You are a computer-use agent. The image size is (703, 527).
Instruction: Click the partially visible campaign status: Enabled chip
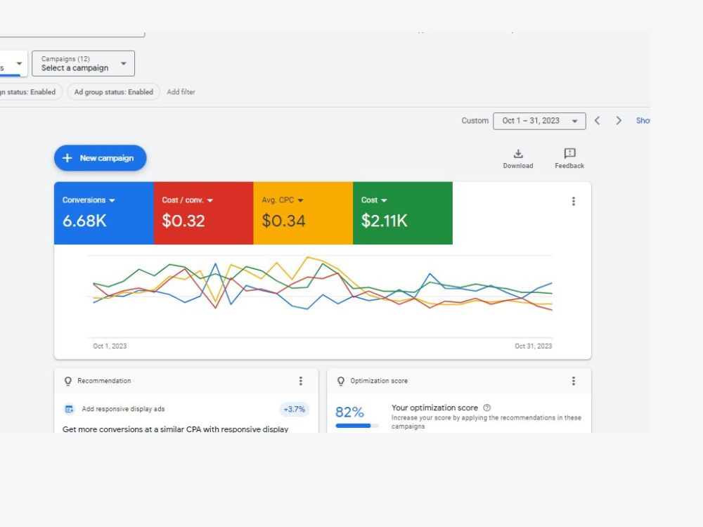[30, 92]
